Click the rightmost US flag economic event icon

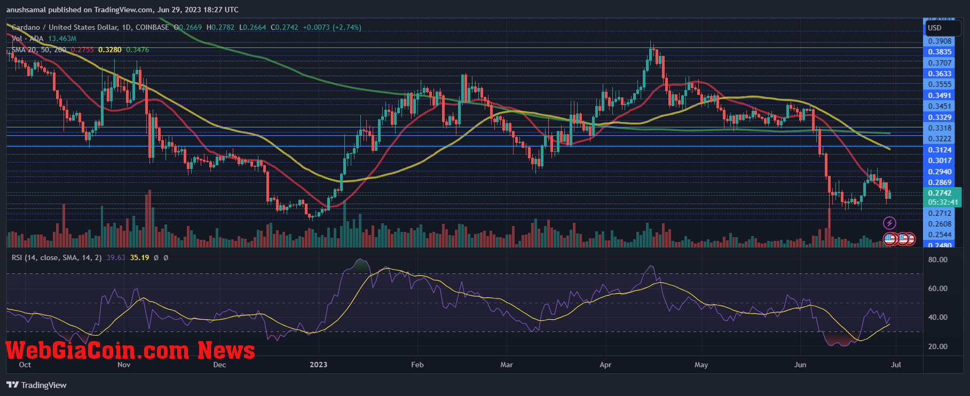coord(910,239)
